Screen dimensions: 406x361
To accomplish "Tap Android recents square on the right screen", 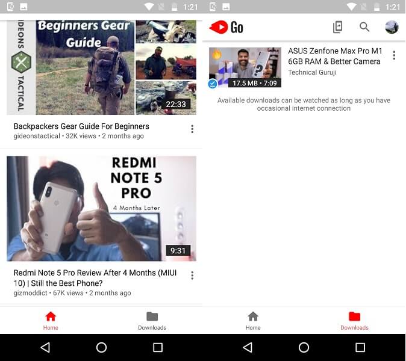I will pyautogui.click(x=360, y=347).
